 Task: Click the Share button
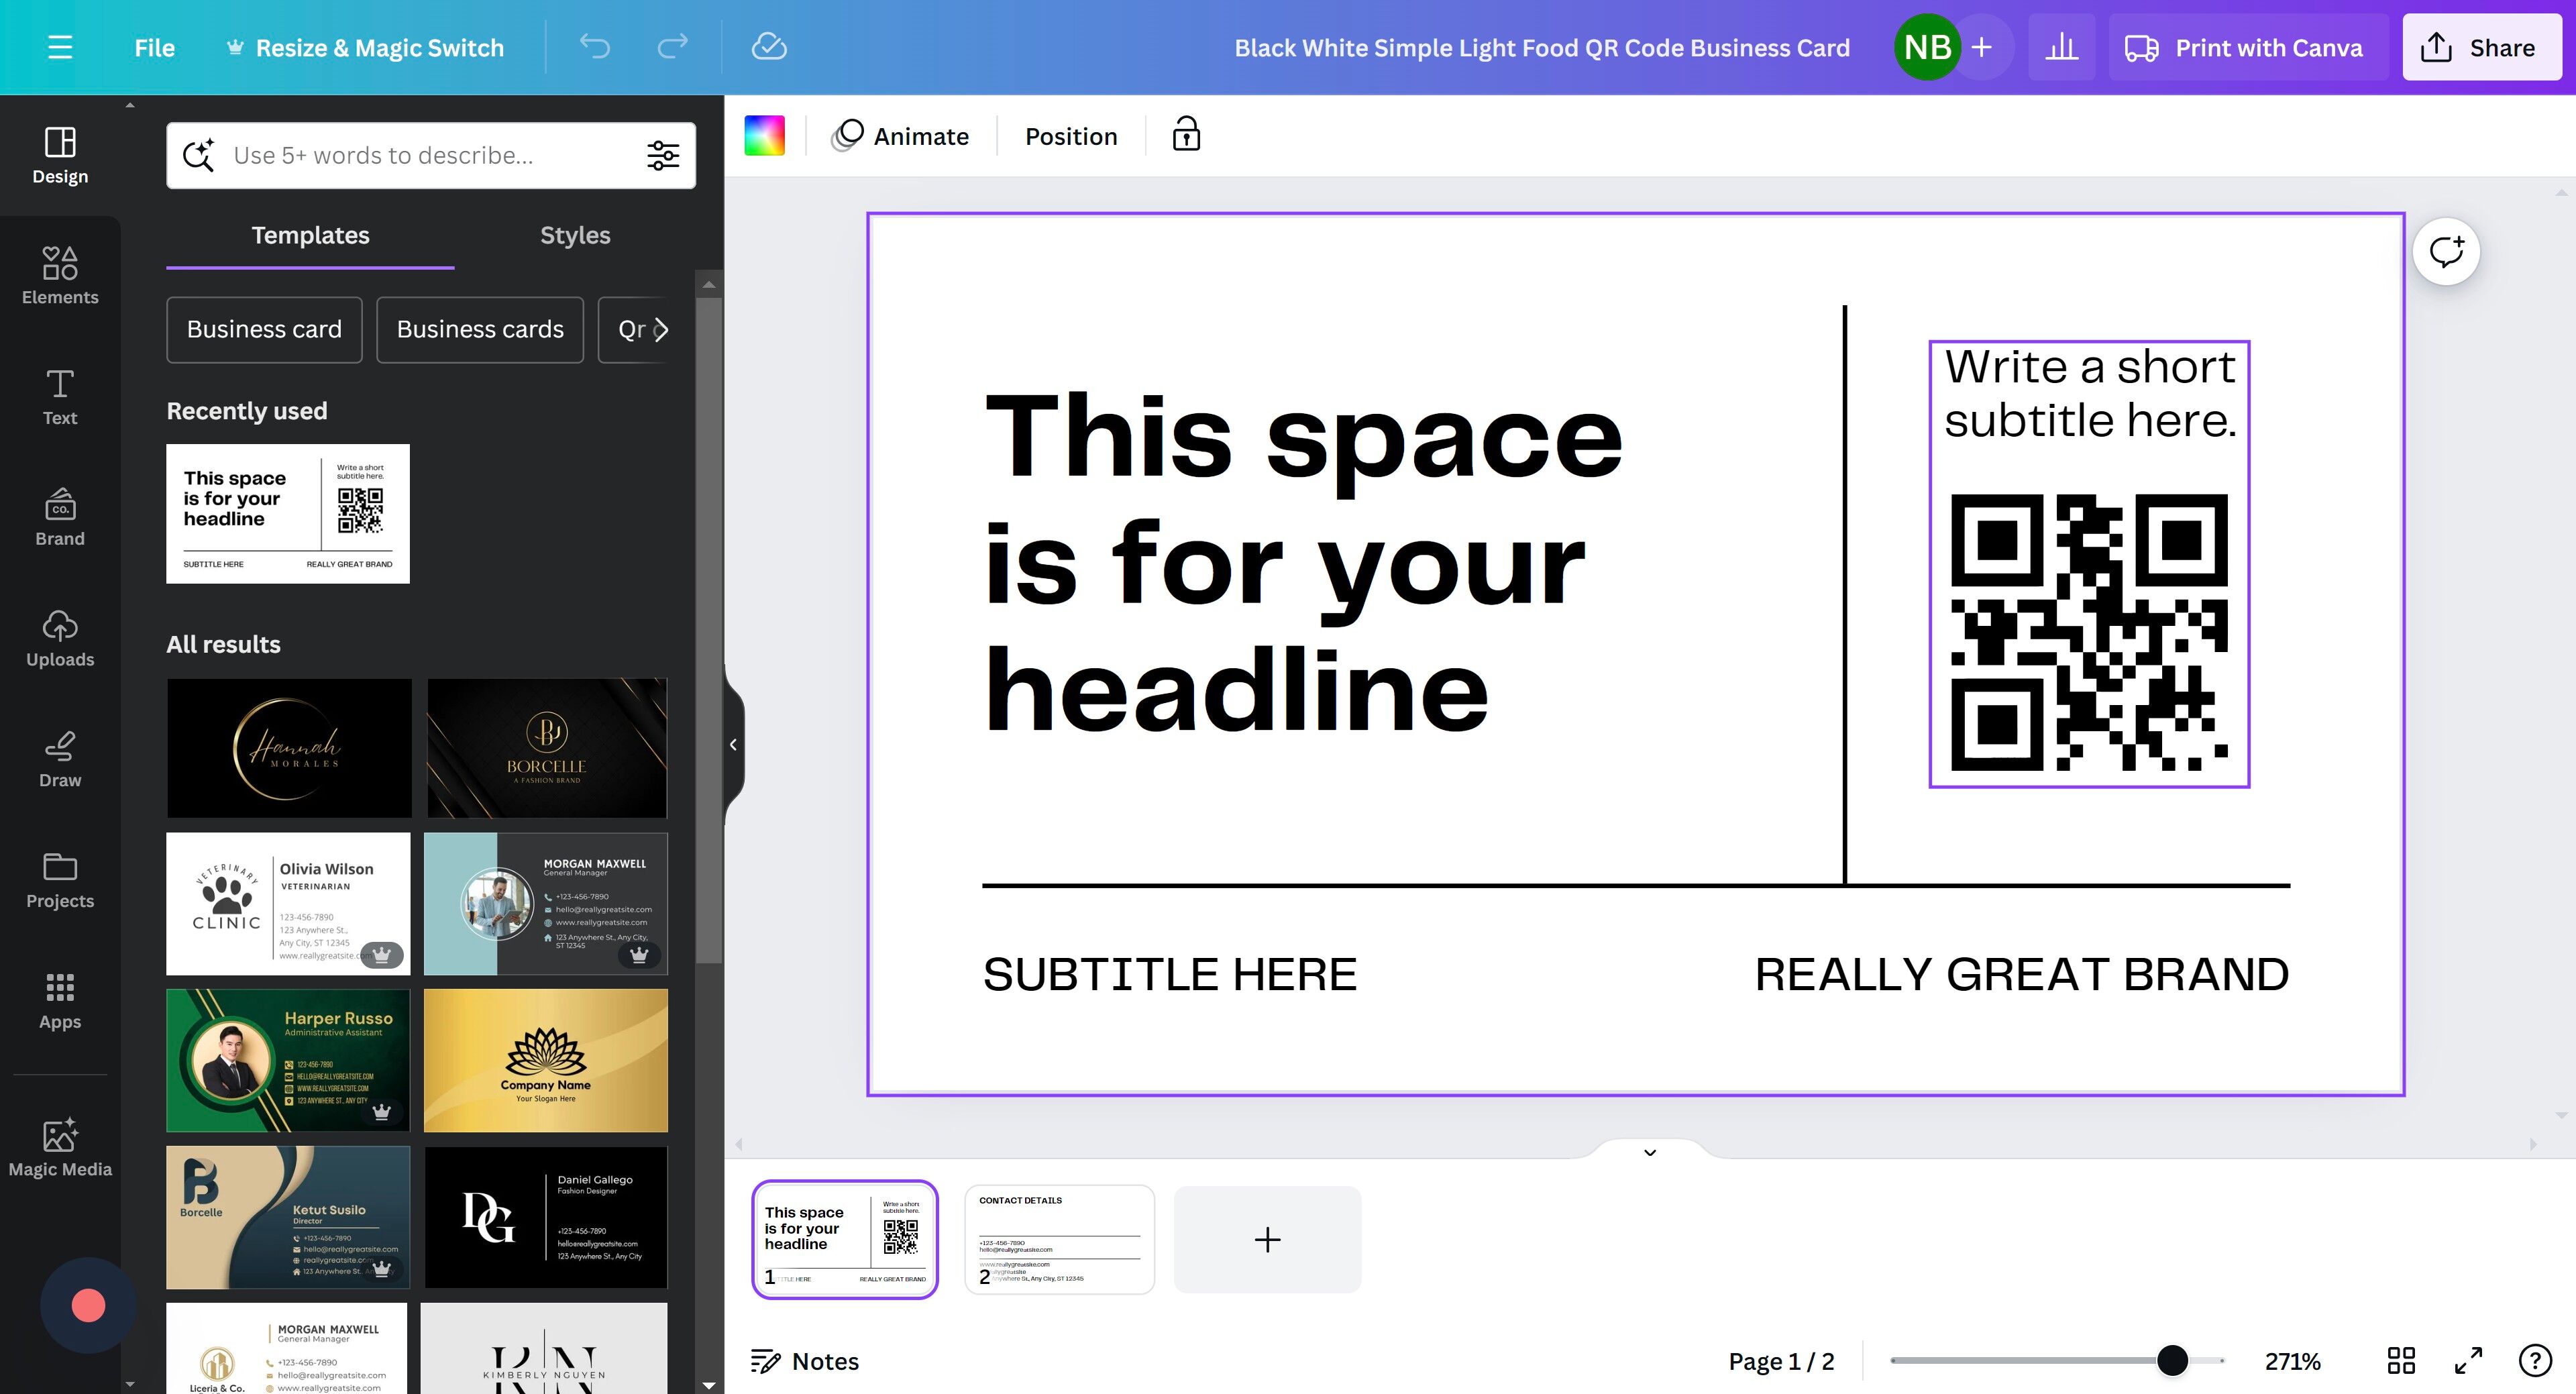click(2481, 47)
